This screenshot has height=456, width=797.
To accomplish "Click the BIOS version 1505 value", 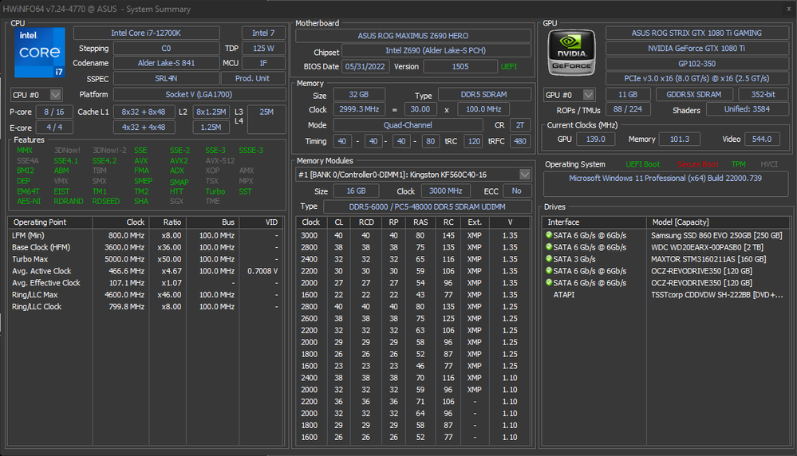I will 460,66.
